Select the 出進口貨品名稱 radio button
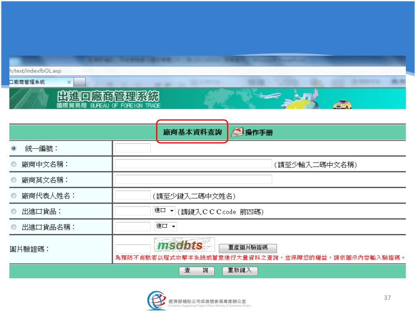 tap(13, 227)
